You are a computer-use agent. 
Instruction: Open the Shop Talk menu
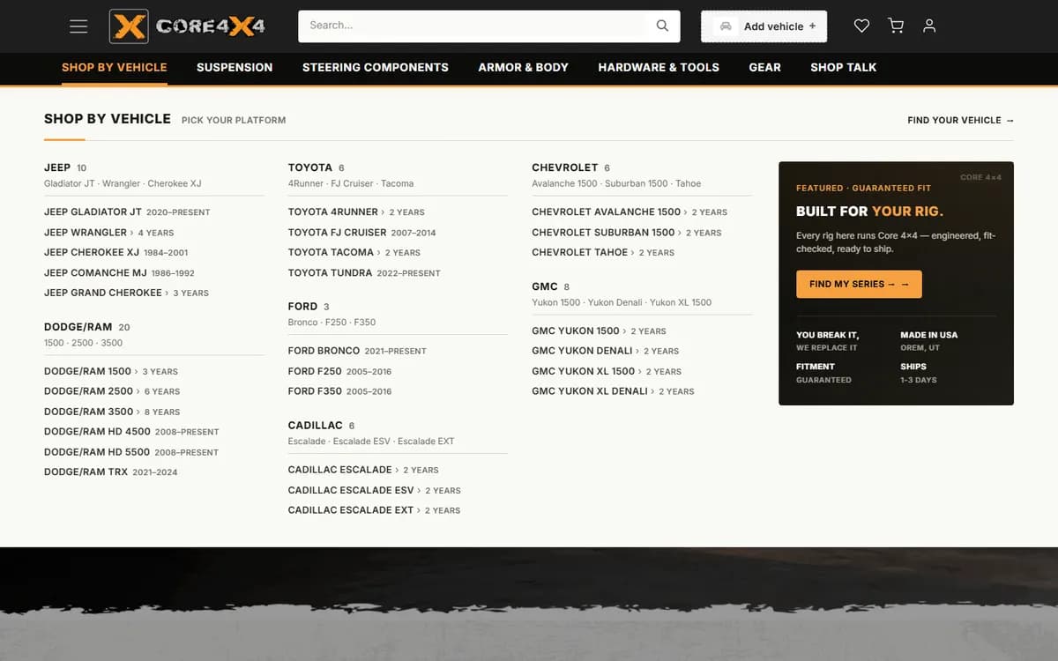844,67
